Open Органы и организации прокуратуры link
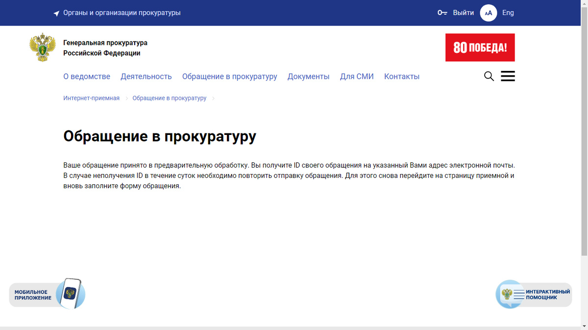Viewport: 588px width, 330px height. (x=122, y=13)
